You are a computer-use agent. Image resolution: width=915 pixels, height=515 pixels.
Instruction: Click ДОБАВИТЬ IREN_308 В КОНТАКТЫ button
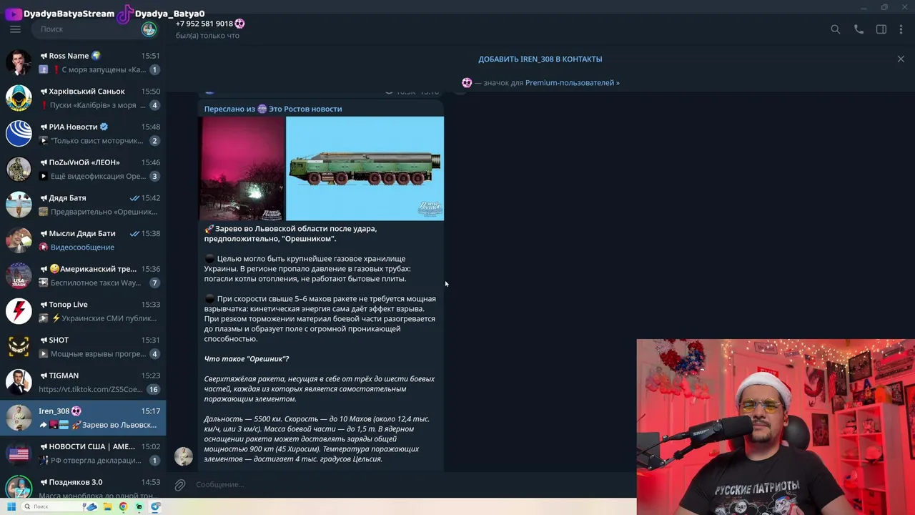[x=540, y=59]
